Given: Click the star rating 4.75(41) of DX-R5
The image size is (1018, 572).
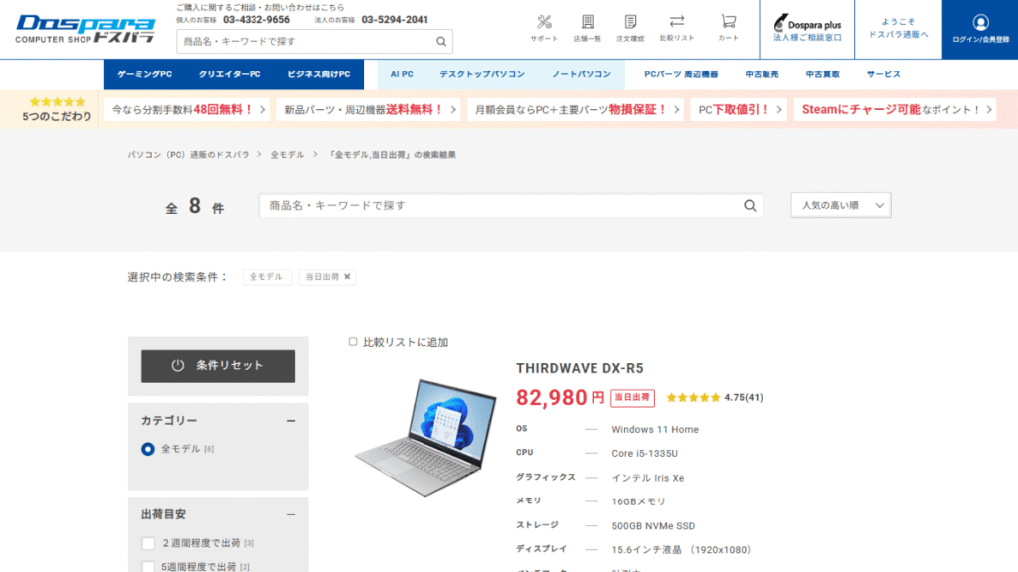Looking at the screenshot, I should [714, 397].
